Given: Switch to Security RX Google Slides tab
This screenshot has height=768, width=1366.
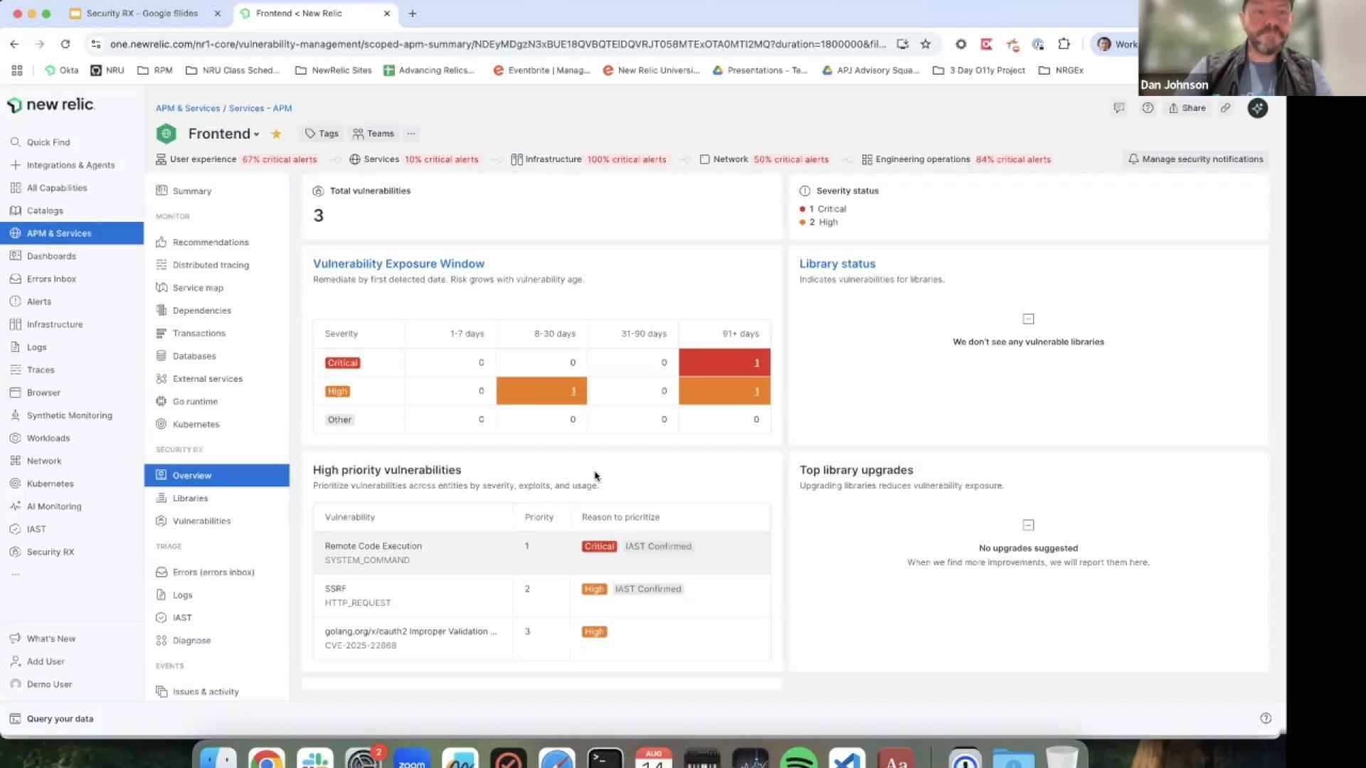Looking at the screenshot, I should (142, 14).
